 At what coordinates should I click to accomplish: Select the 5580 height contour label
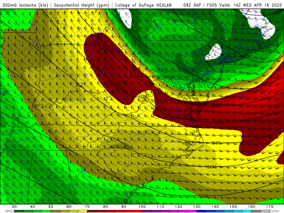coord(215,143)
